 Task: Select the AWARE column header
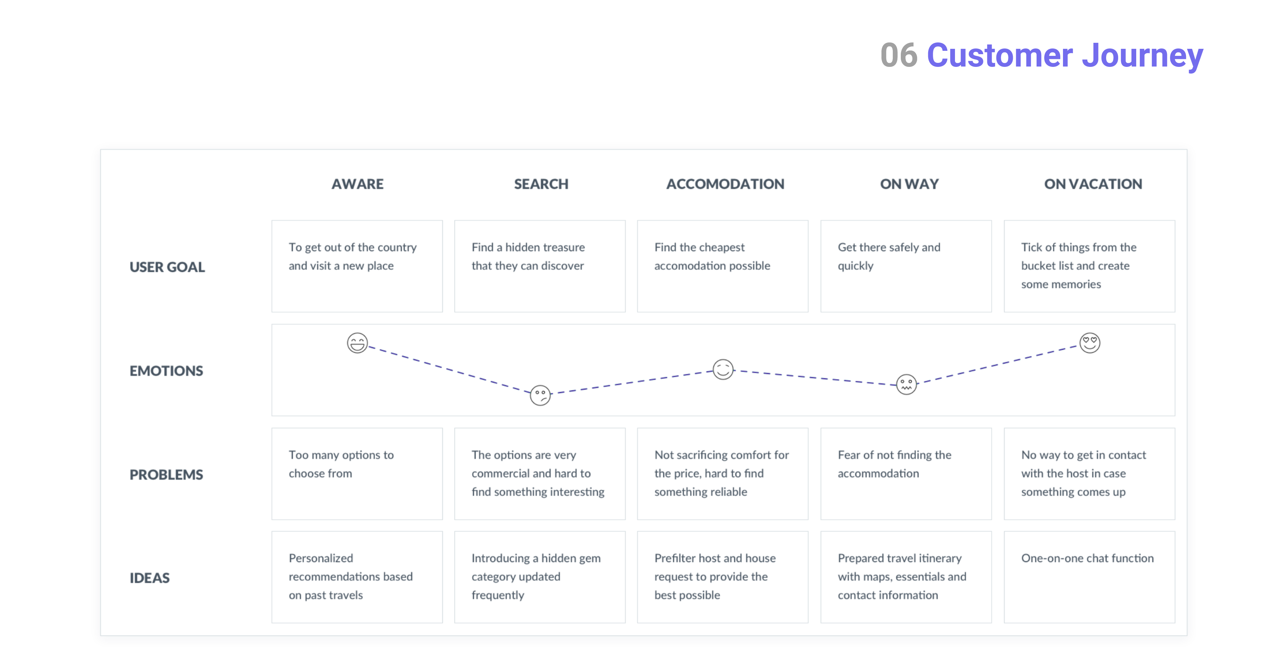[357, 184]
